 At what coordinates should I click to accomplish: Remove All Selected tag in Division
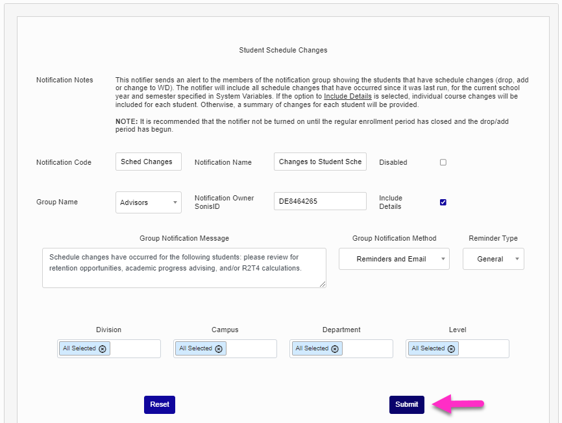pos(102,348)
